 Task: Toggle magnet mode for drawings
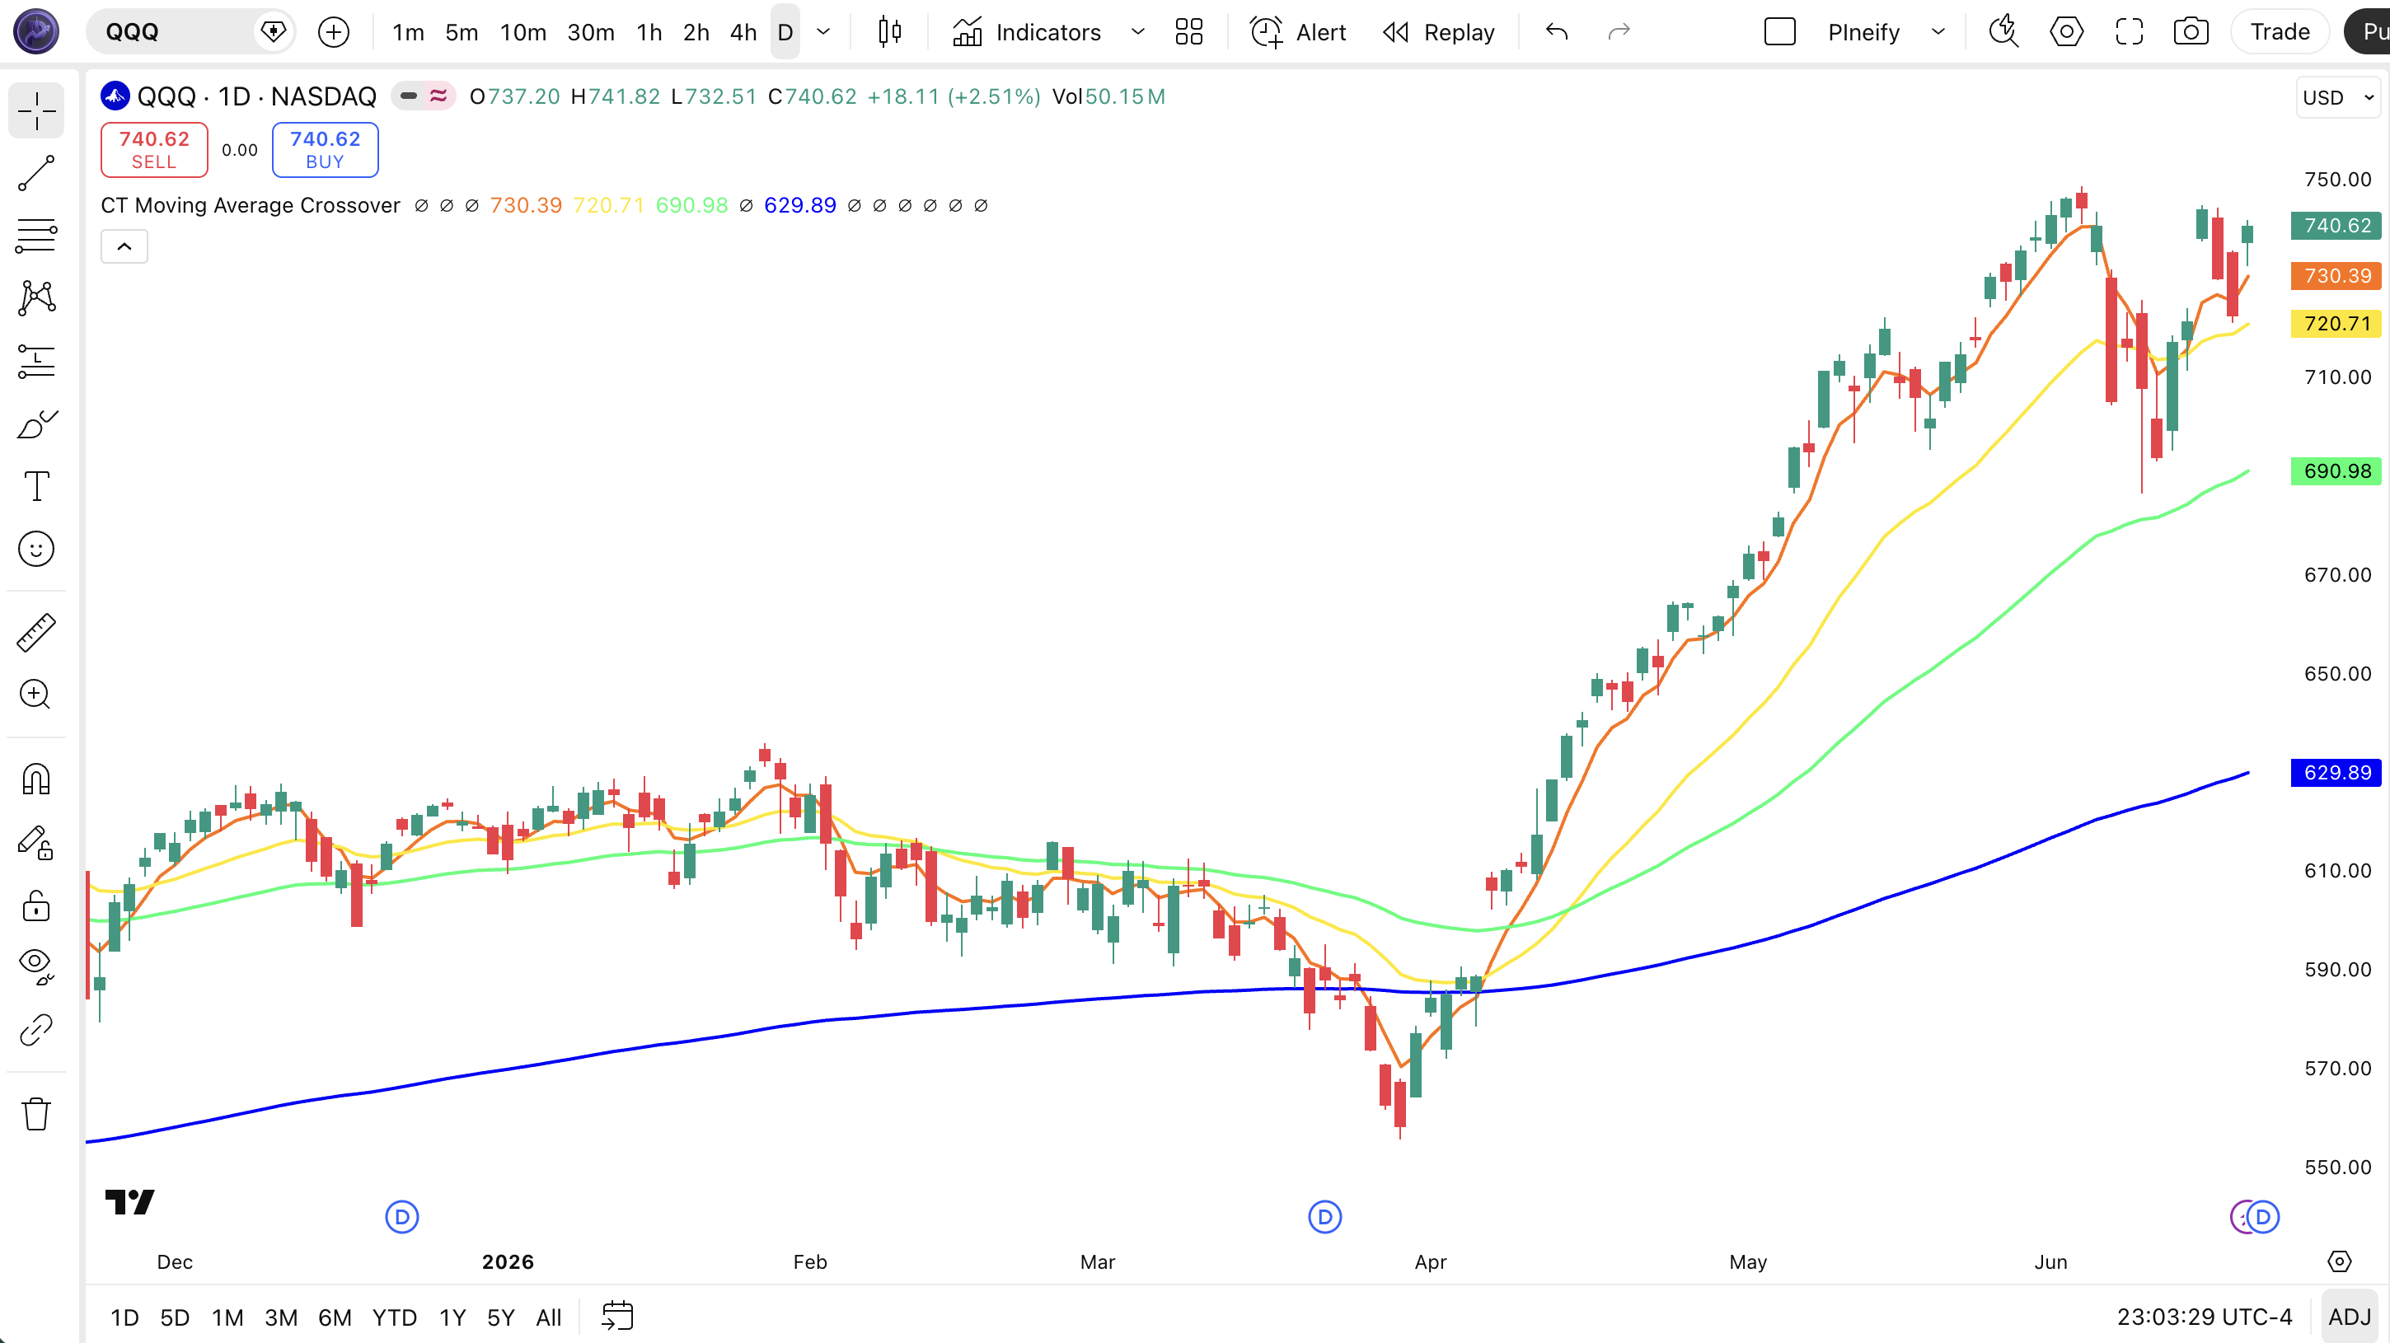tap(36, 779)
